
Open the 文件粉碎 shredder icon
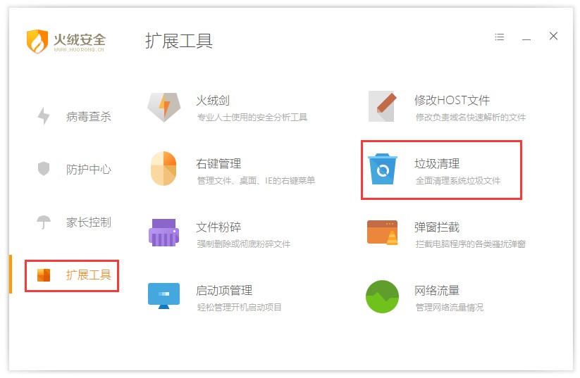click(163, 233)
